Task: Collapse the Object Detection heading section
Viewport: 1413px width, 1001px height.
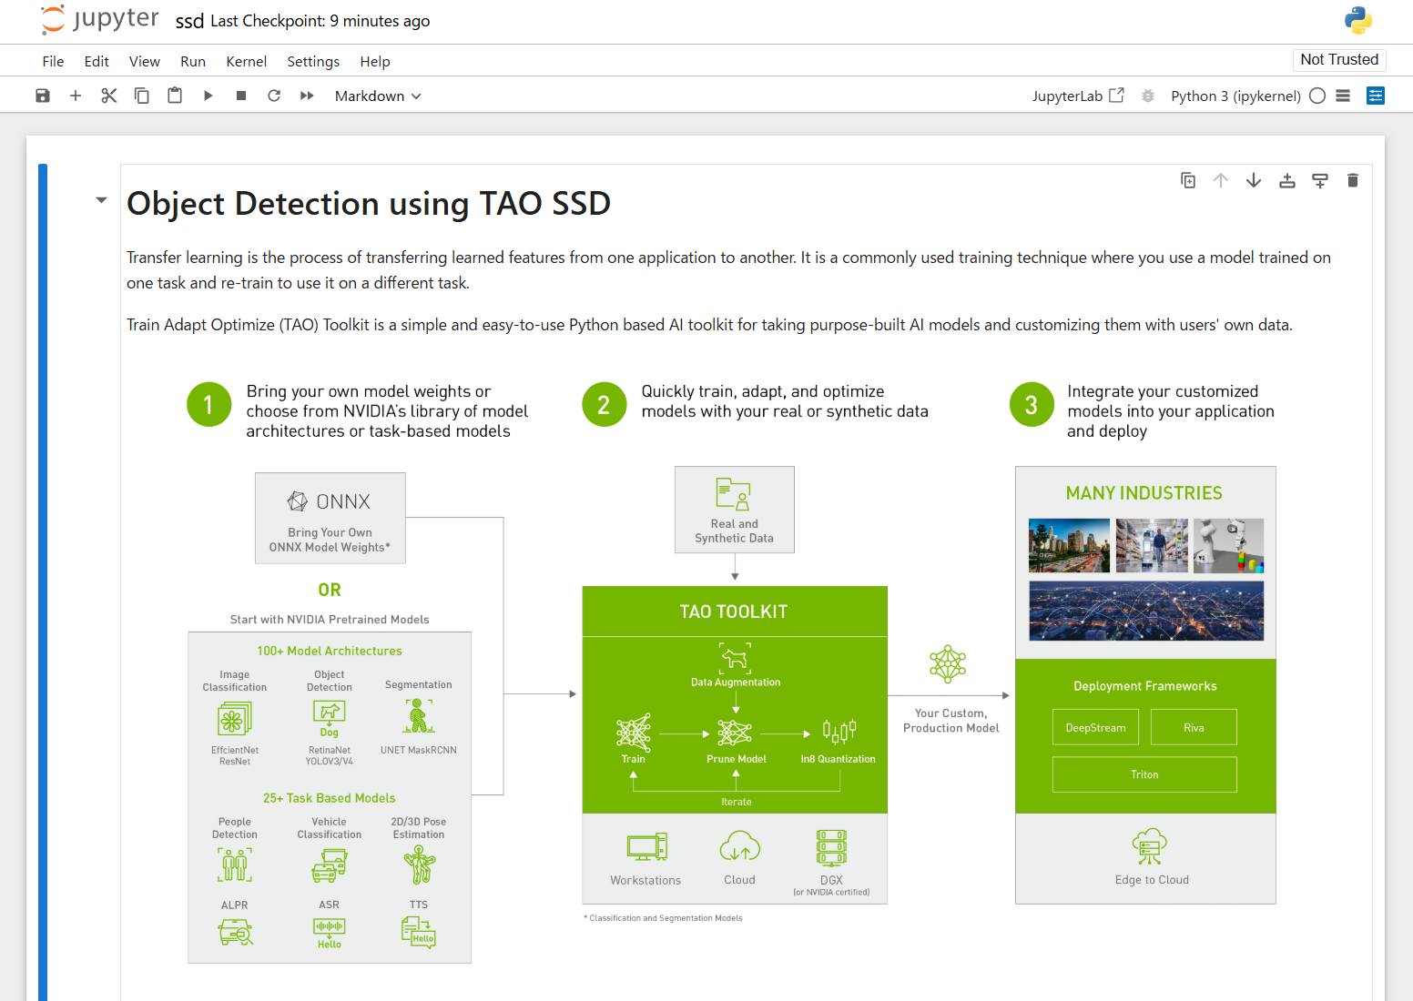Action: coord(101,200)
